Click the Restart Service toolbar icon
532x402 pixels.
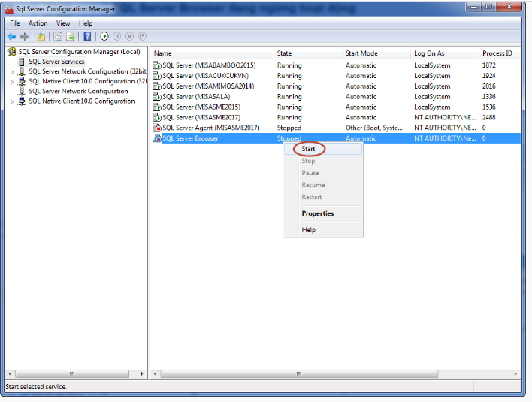(142, 36)
